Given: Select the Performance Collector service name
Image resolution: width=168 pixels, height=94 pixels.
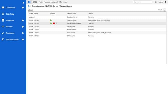Looking at the screenshot, I should [74, 23].
